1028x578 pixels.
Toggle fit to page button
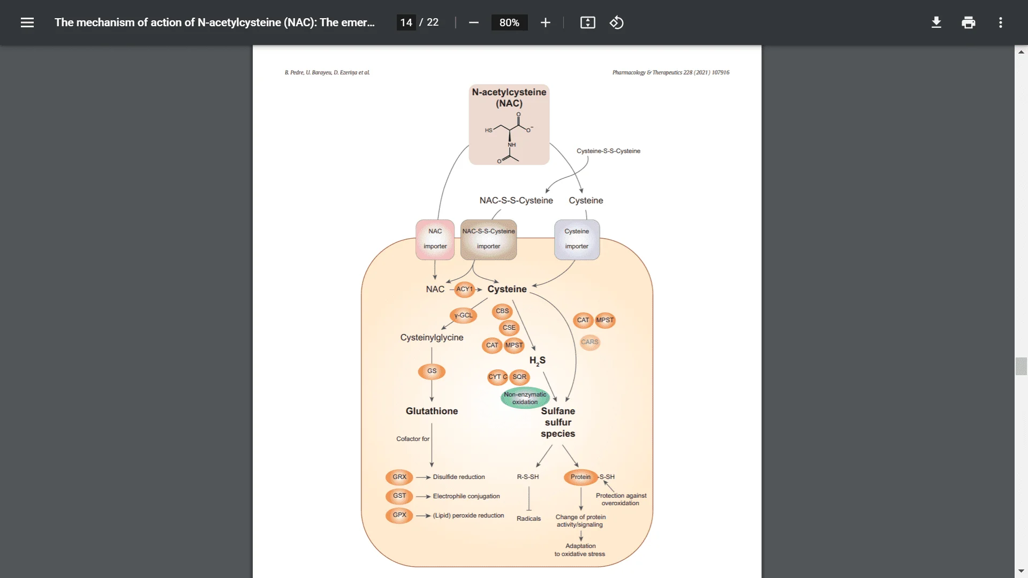[x=588, y=22]
